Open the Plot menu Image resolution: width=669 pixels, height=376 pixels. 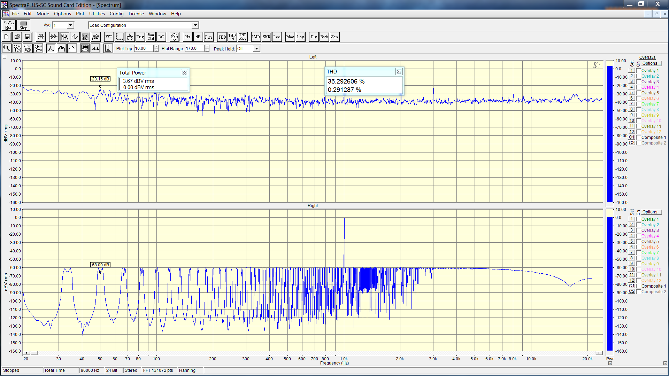pyautogui.click(x=80, y=14)
